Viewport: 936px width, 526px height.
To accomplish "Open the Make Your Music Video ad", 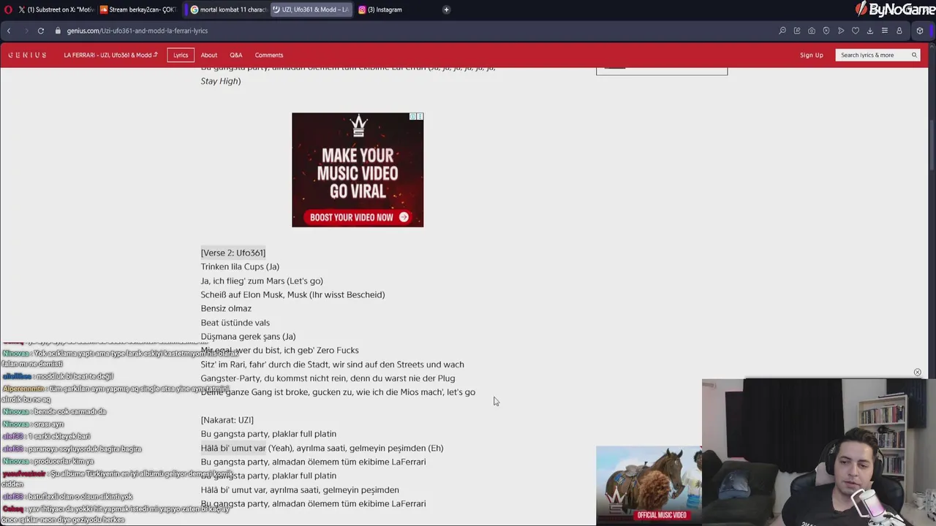I will click(x=358, y=169).
